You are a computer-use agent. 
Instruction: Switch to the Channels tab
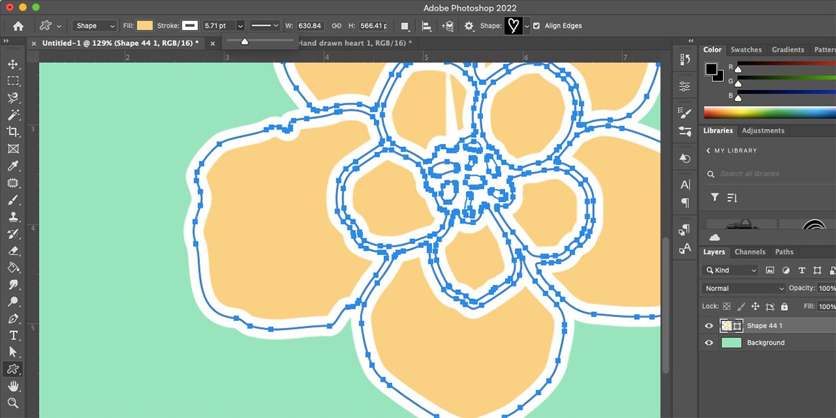pyautogui.click(x=750, y=251)
